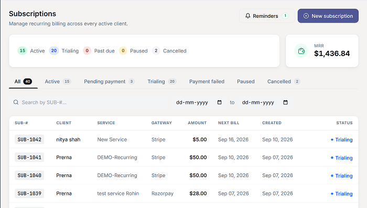Click the GATEWAY column header
This screenshot has height=208, width=367.
pyautogui.click(x=161, y=123)
